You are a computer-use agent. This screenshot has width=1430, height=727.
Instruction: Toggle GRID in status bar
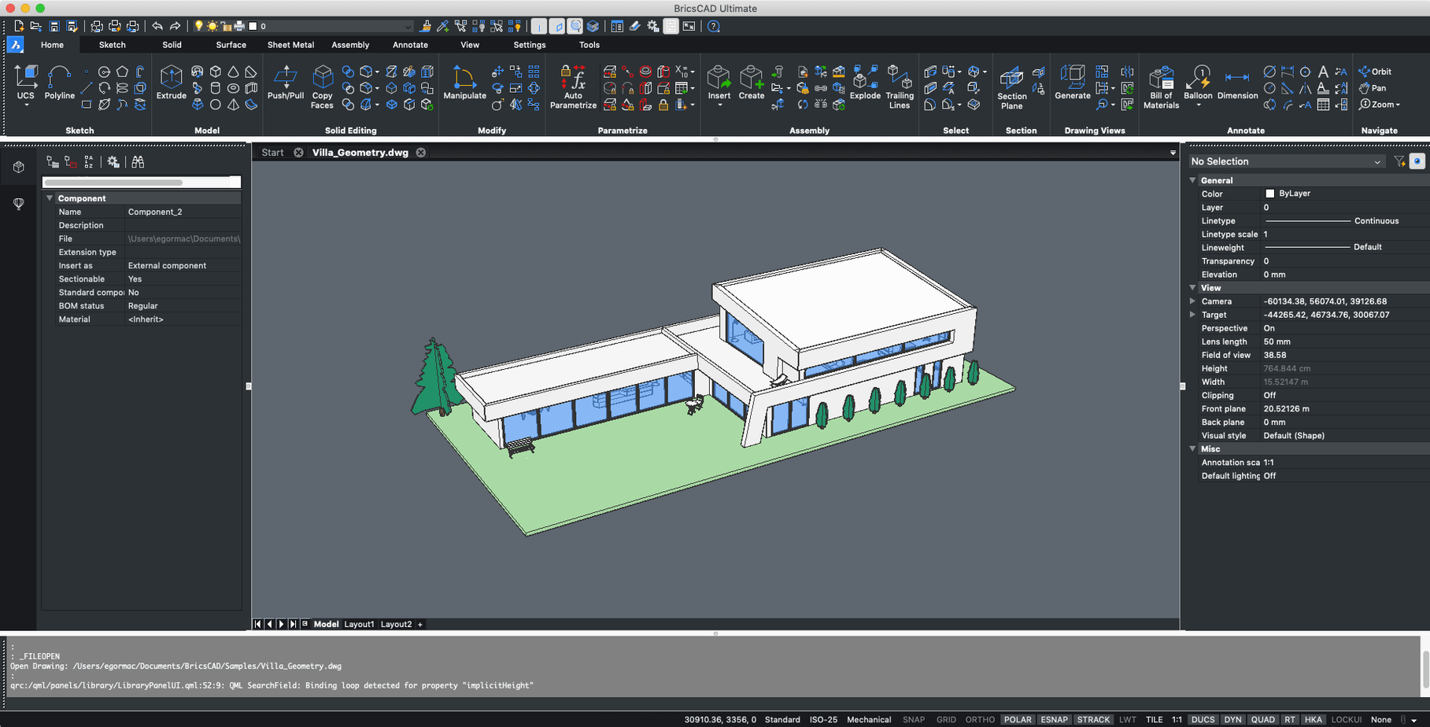(946, 719)
